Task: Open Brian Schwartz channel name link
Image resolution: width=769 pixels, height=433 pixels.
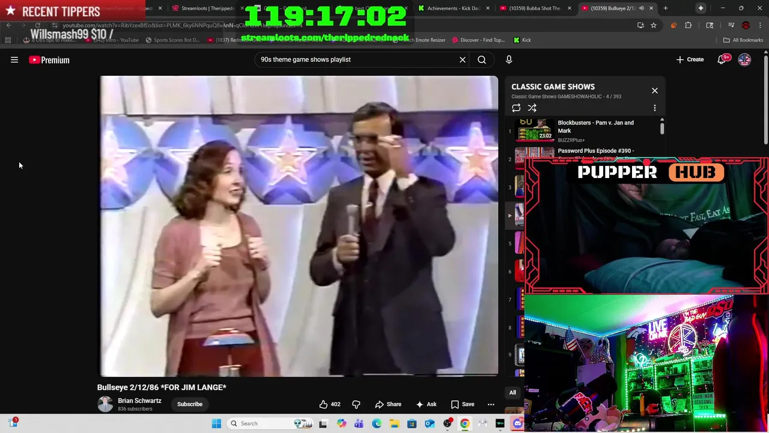Action: tap(139, 401)
